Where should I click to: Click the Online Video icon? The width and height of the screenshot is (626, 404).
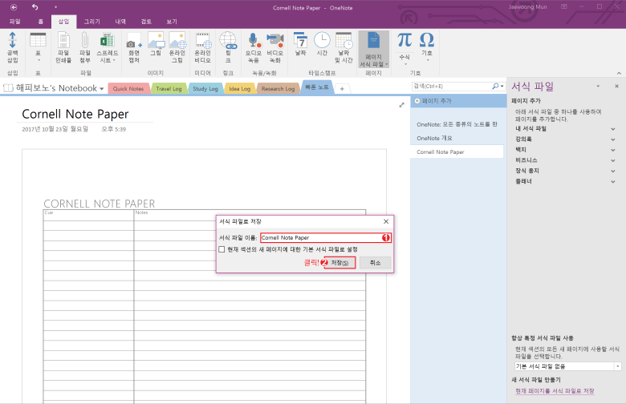pyautogui.click(x=203, y=41)
